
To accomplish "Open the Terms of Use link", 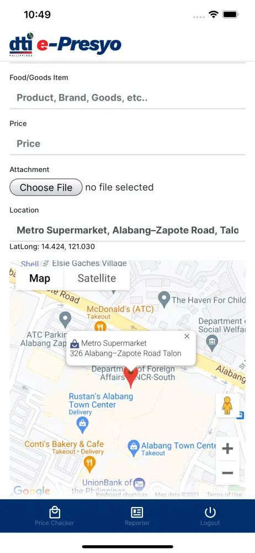I will (224, 495).
